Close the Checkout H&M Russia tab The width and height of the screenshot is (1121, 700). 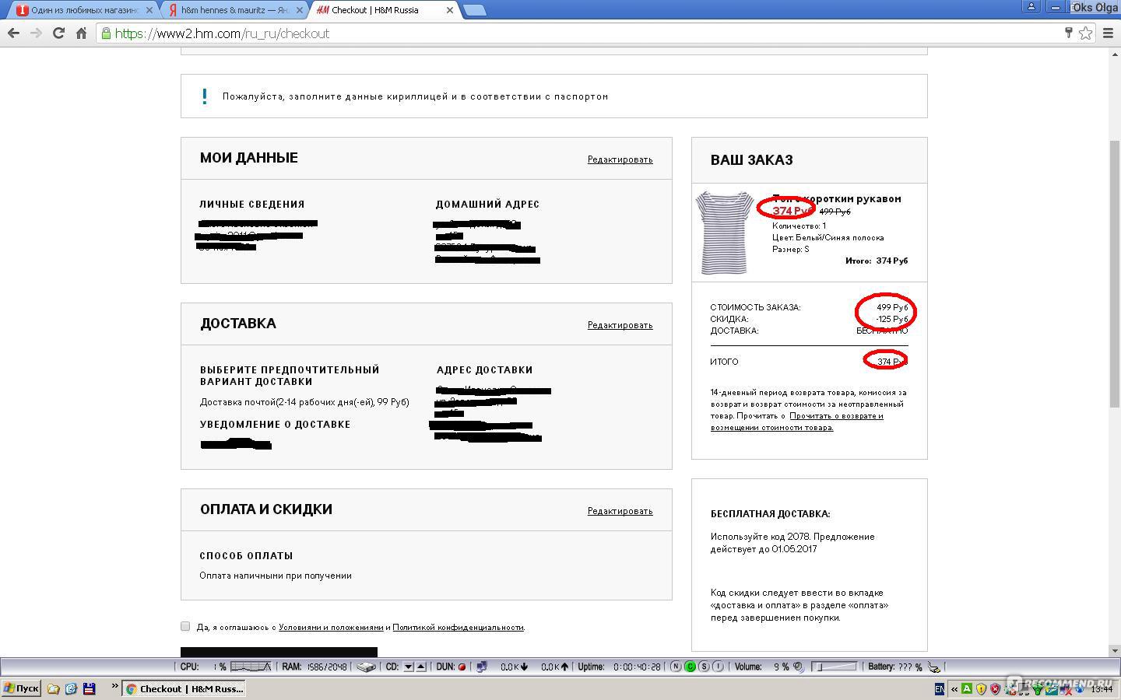tap(449, 10)
